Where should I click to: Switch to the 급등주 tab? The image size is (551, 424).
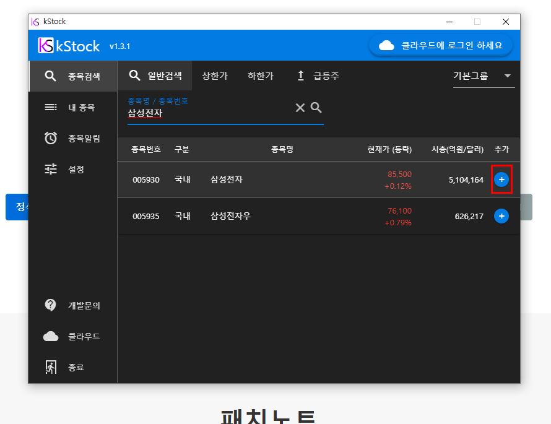[318, 76]
